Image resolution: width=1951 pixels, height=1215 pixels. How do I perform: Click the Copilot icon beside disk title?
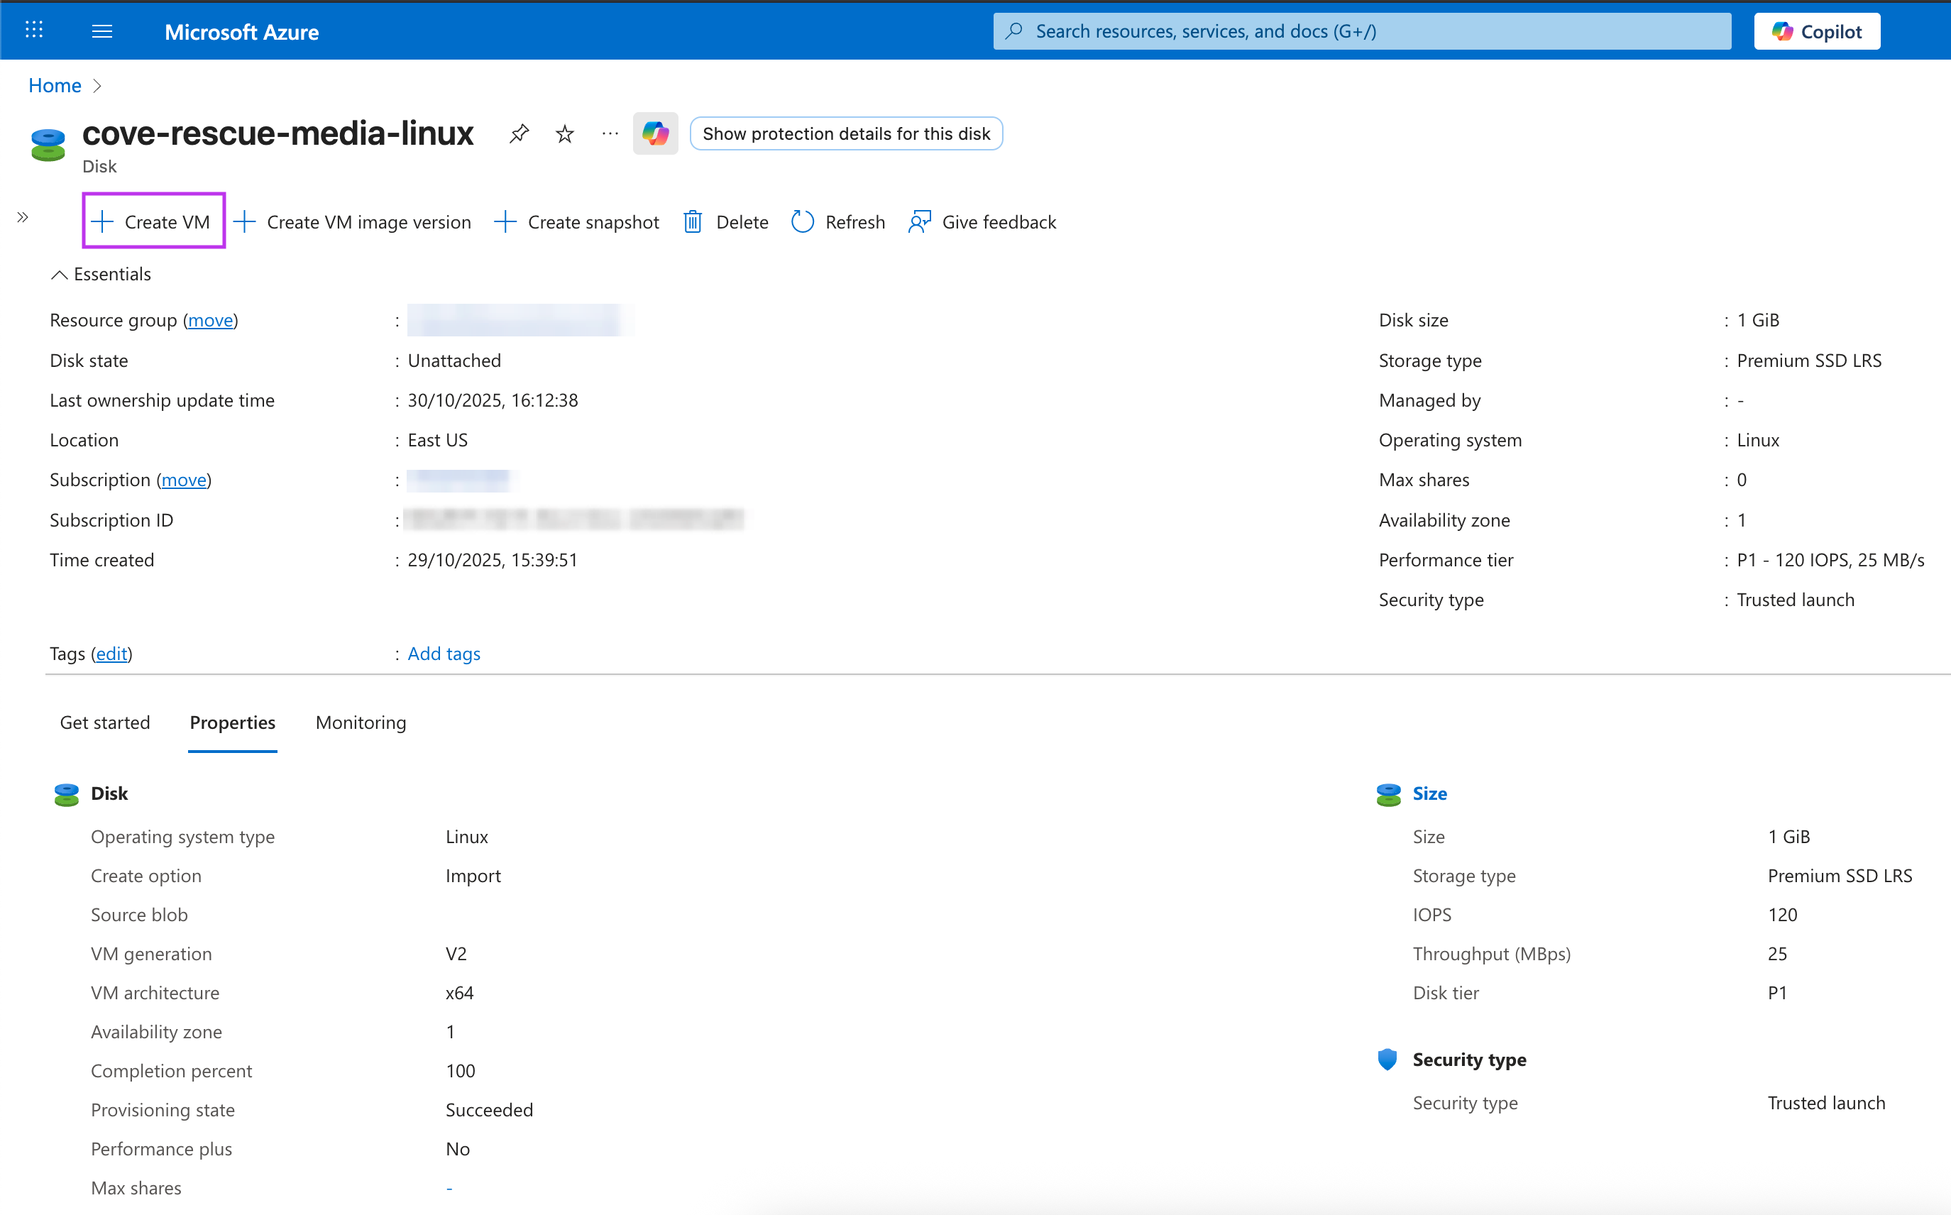pos(655,133)
